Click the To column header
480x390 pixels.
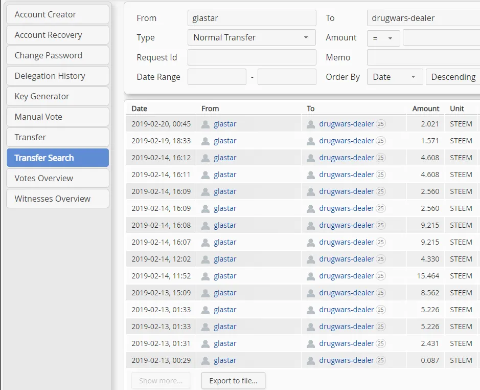310,109
